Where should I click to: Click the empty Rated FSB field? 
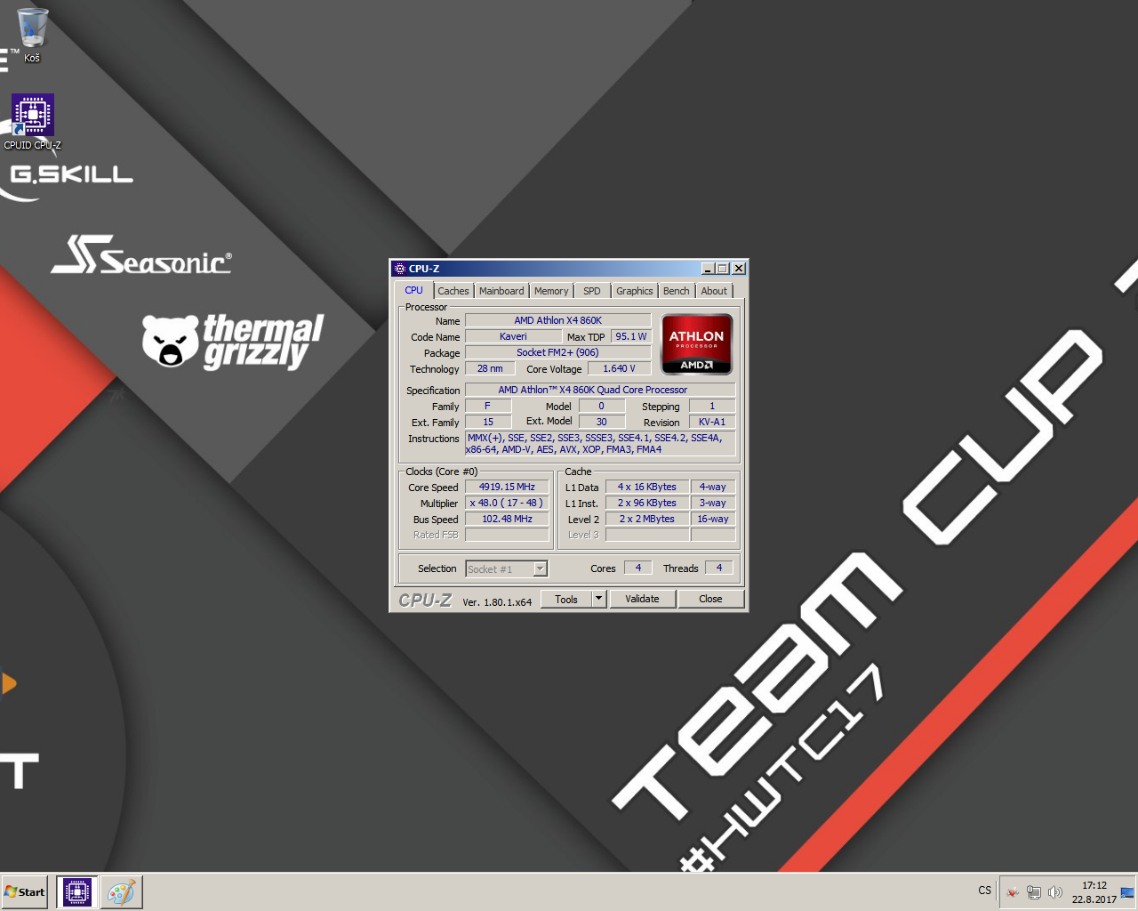pos(507,535)
